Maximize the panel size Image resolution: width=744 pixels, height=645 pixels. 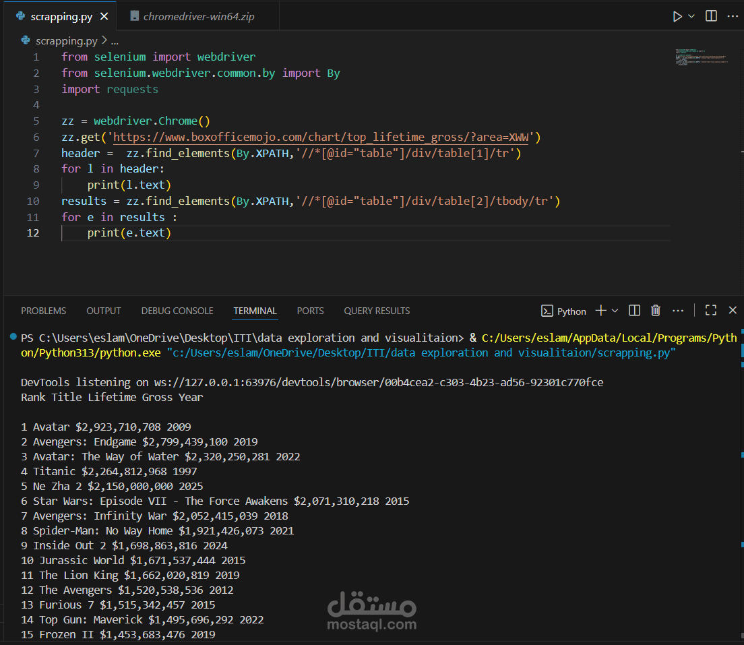tap(710, 311)
